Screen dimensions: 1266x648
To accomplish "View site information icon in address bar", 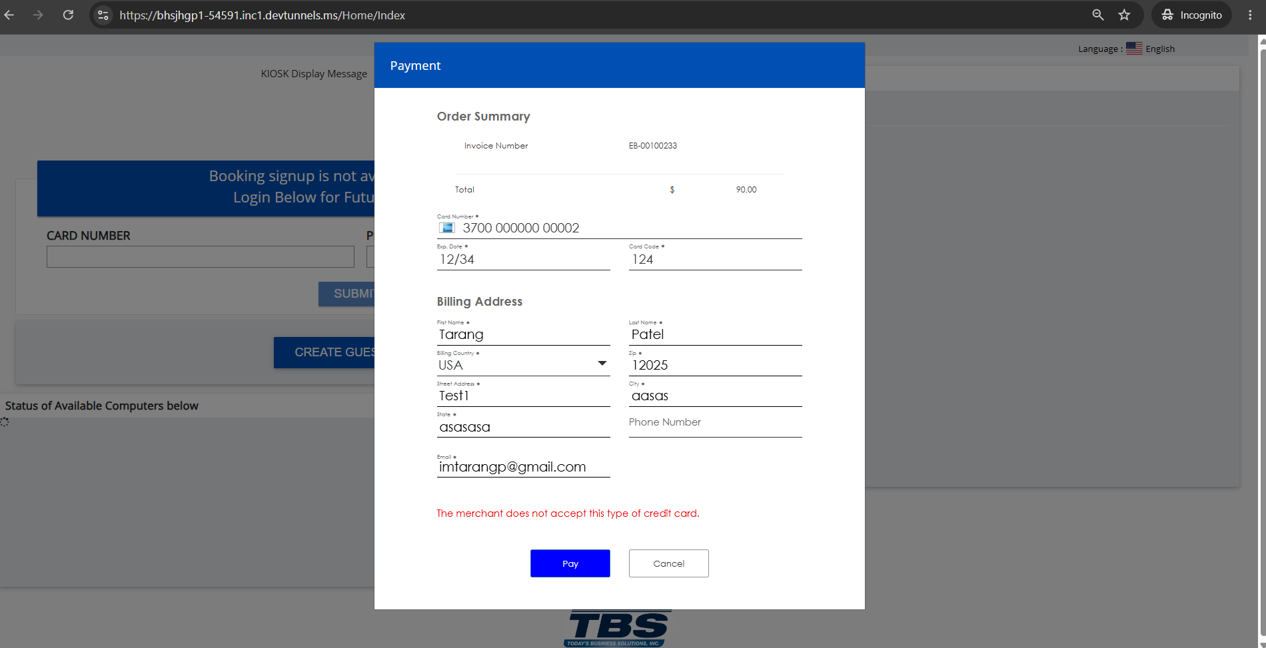I will coord(103,15).
